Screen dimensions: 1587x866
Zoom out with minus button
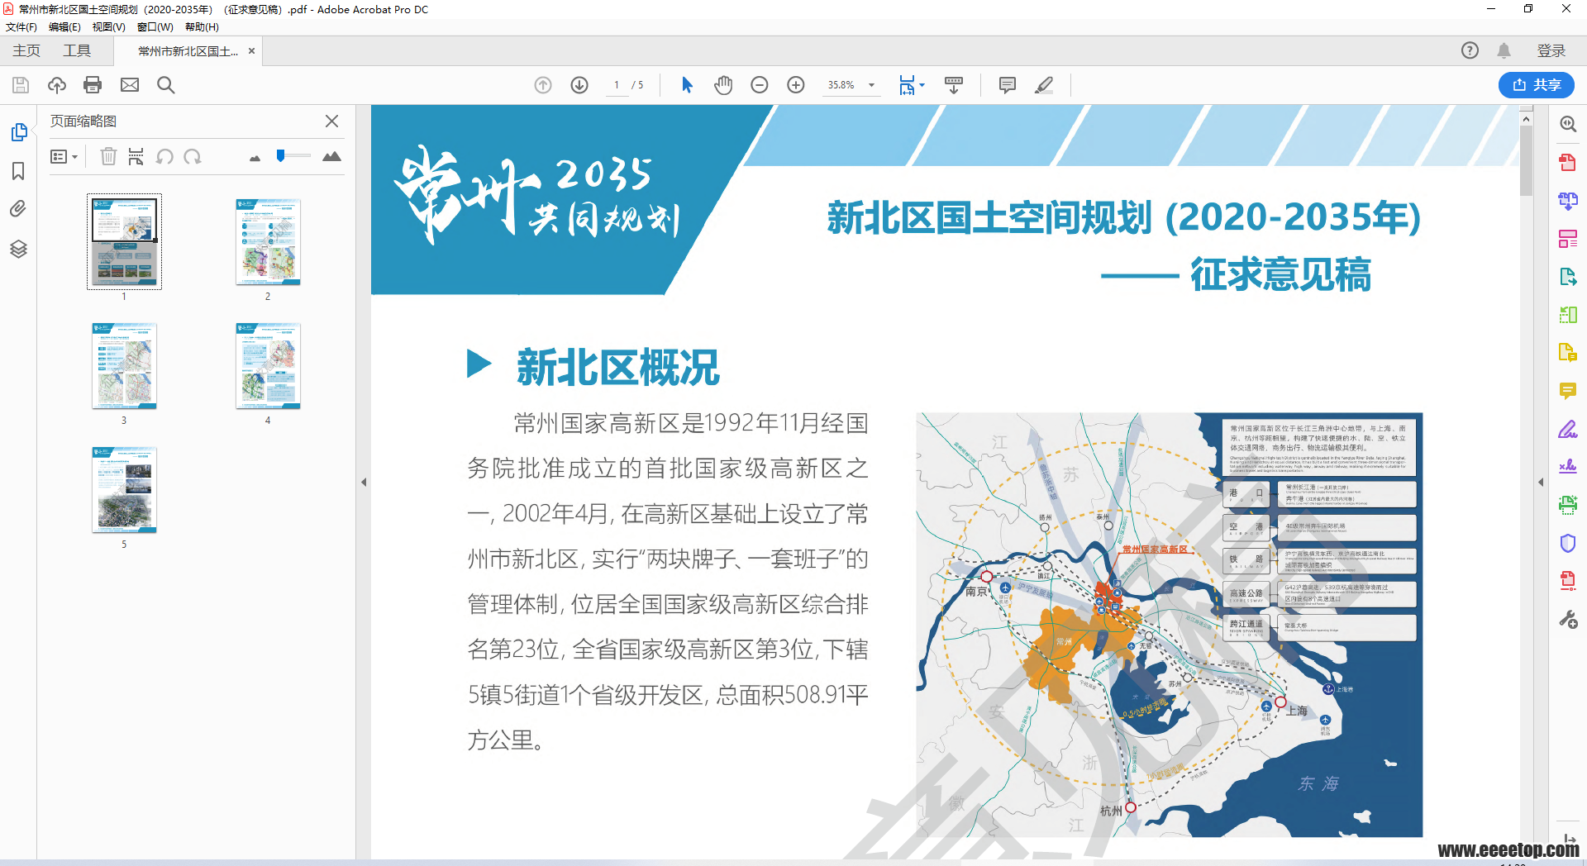[x=760, y=85]
